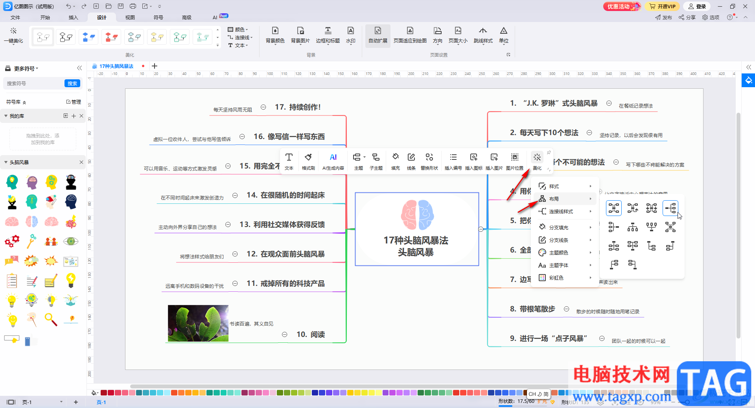Click the 一键美化 one-click beautify icon
Viewport: 755px width, 408px height.
13,35
